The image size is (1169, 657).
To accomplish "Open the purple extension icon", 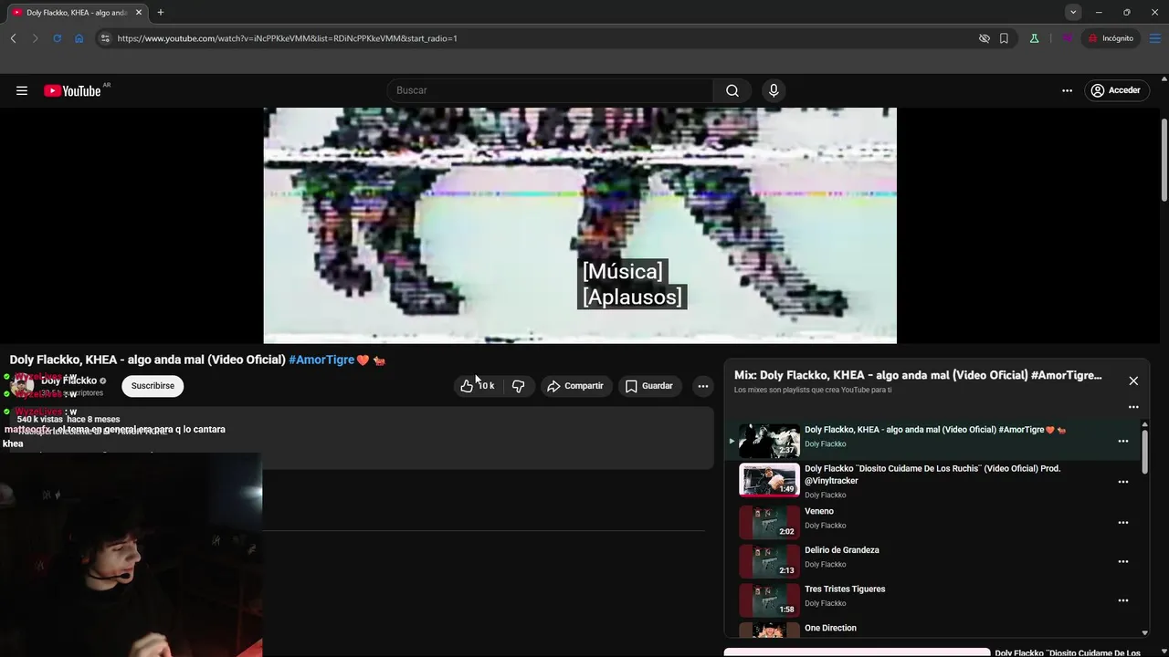I will [1066, 38].
